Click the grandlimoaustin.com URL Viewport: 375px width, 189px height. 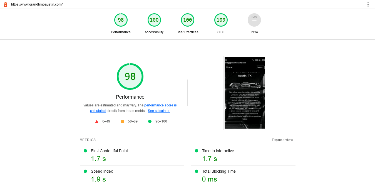click(37, 4)
